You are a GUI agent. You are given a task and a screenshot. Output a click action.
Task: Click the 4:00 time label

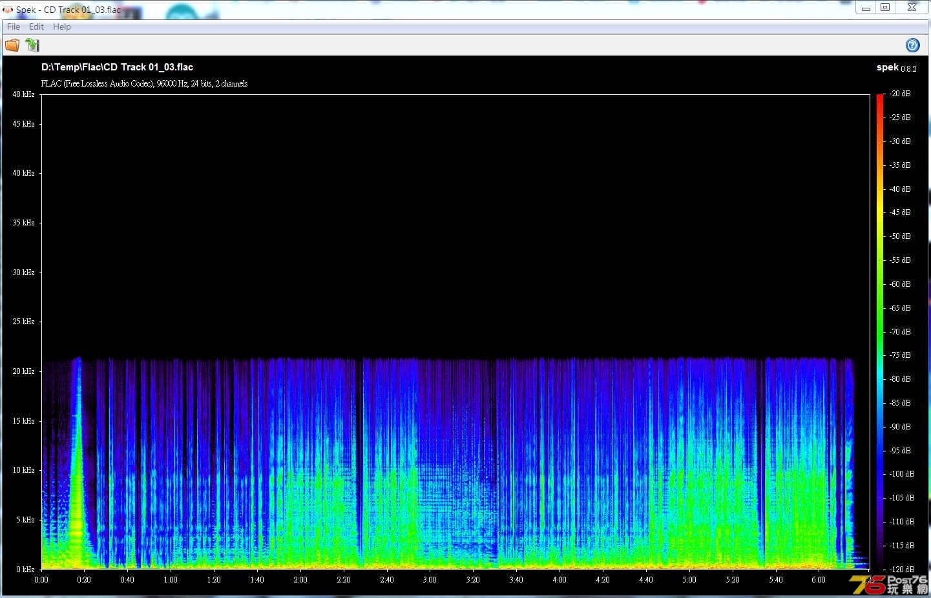tap(560, 580)
